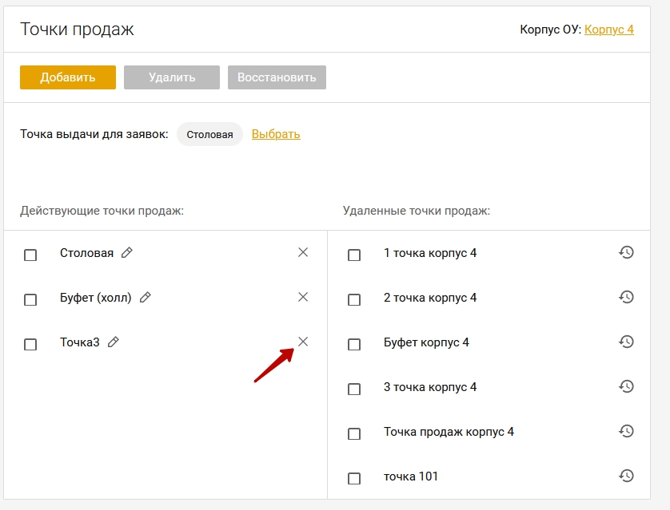Restore 3 точка корпус 4 with history icon

pyautogui.click(x=626, y=386)
